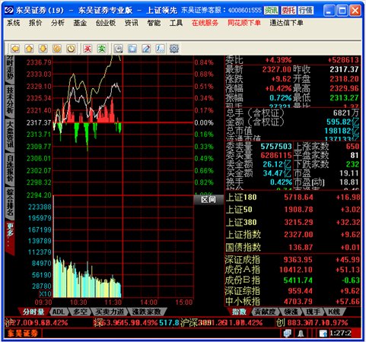Screen dimensions: 366x342
Task: Switch to the 分时量 bottom tab
Action: click(x=33, y=312)
